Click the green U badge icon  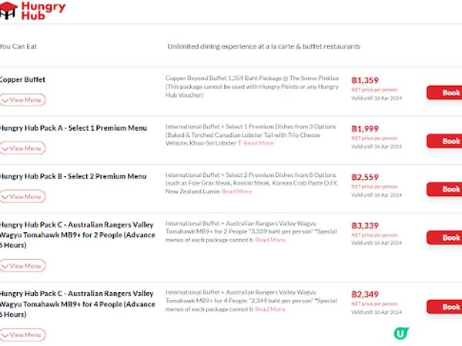[400, 334]
